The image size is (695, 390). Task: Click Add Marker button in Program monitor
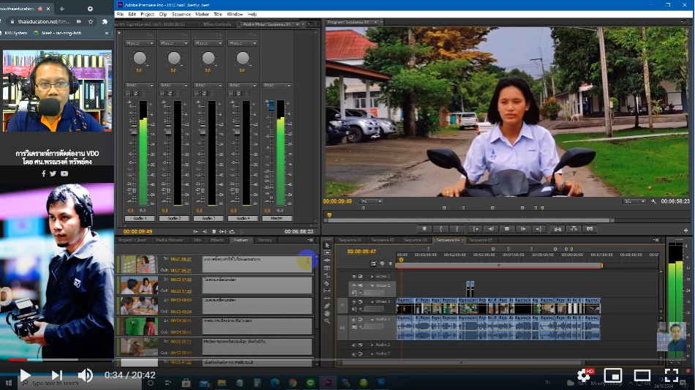click(x=424, y=229)
